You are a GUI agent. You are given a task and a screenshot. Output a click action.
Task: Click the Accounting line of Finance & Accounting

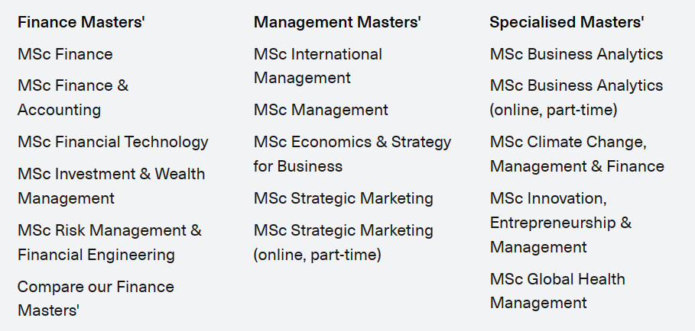(x=60, y=110)
